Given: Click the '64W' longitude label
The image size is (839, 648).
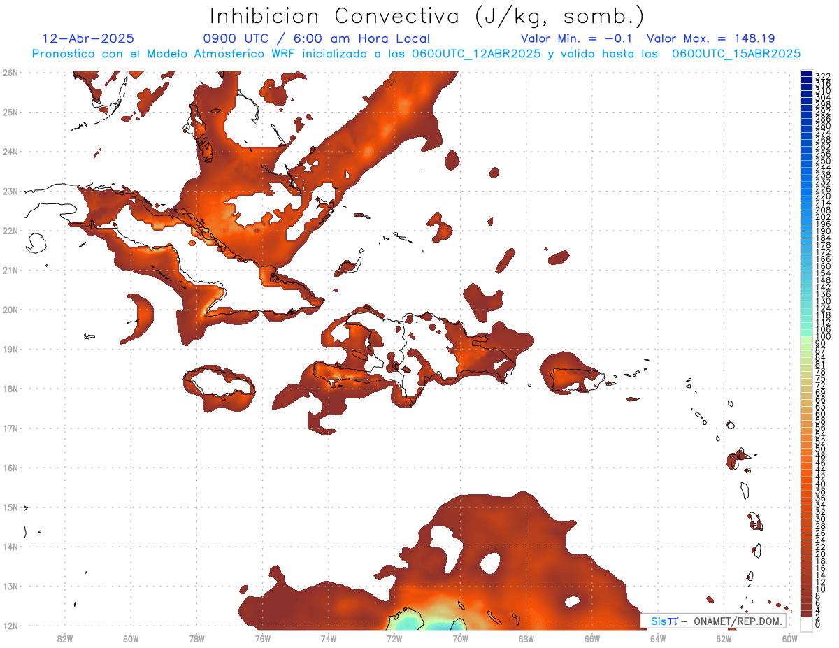Looking at the screenshot, I should tap(657, 638).
